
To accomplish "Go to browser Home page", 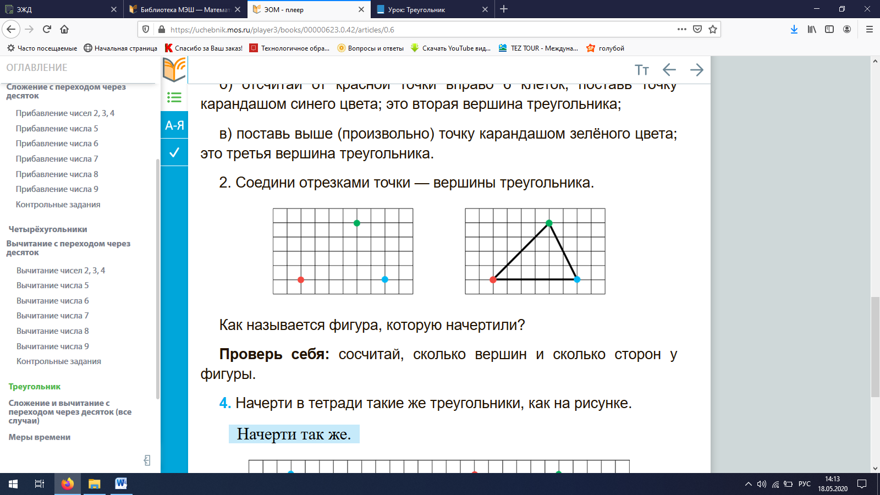I will pyautogui.click(x=64, y=29).
